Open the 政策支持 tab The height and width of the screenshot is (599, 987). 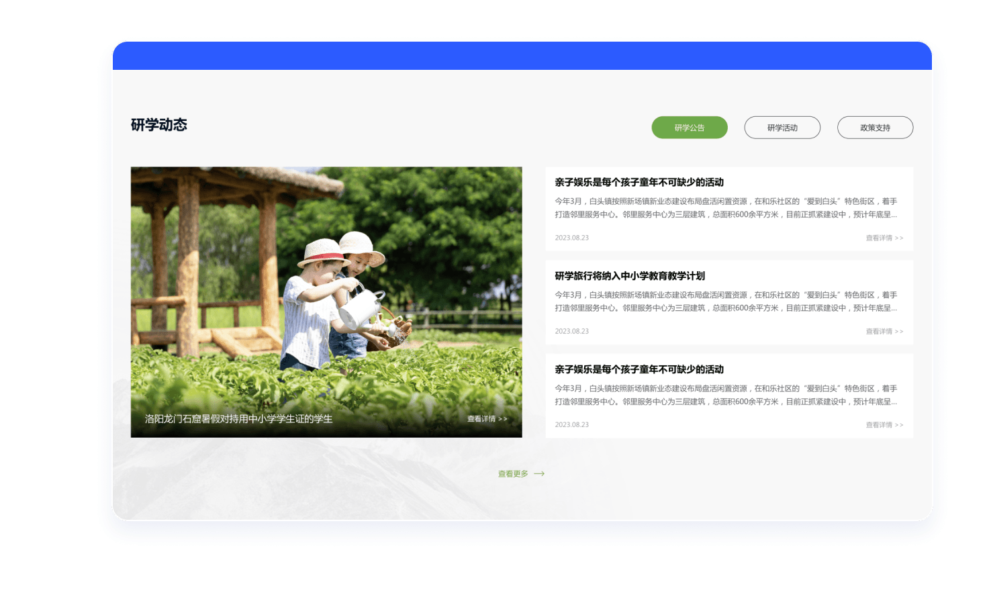coord(874,128)
